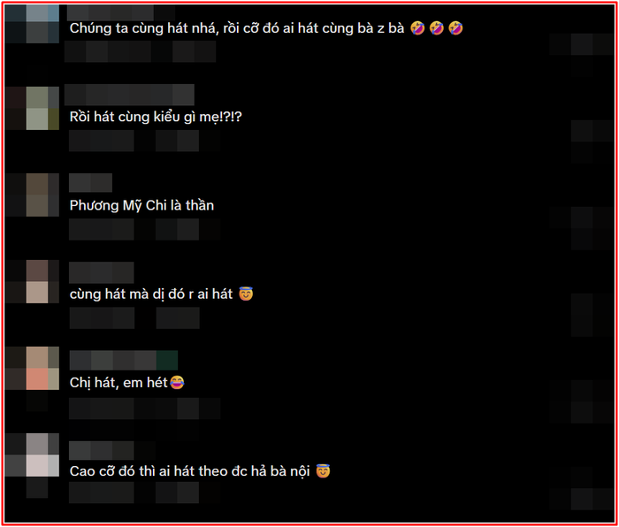Select comment text "Phương Mỹ Chi là thần"

tap(141, 206)
